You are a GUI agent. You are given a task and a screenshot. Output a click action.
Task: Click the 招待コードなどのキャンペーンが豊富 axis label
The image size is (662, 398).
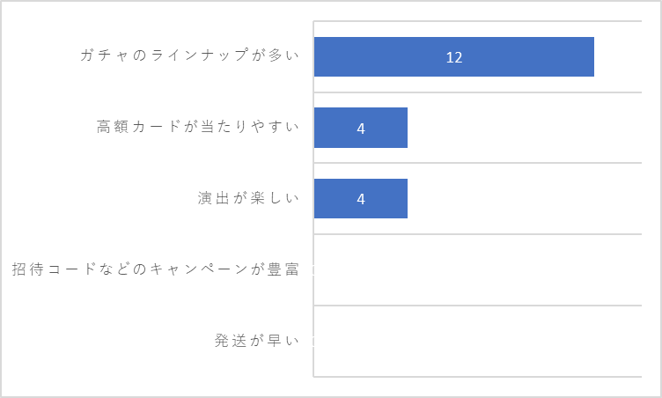pyautogui.click(x=155, y=269)
